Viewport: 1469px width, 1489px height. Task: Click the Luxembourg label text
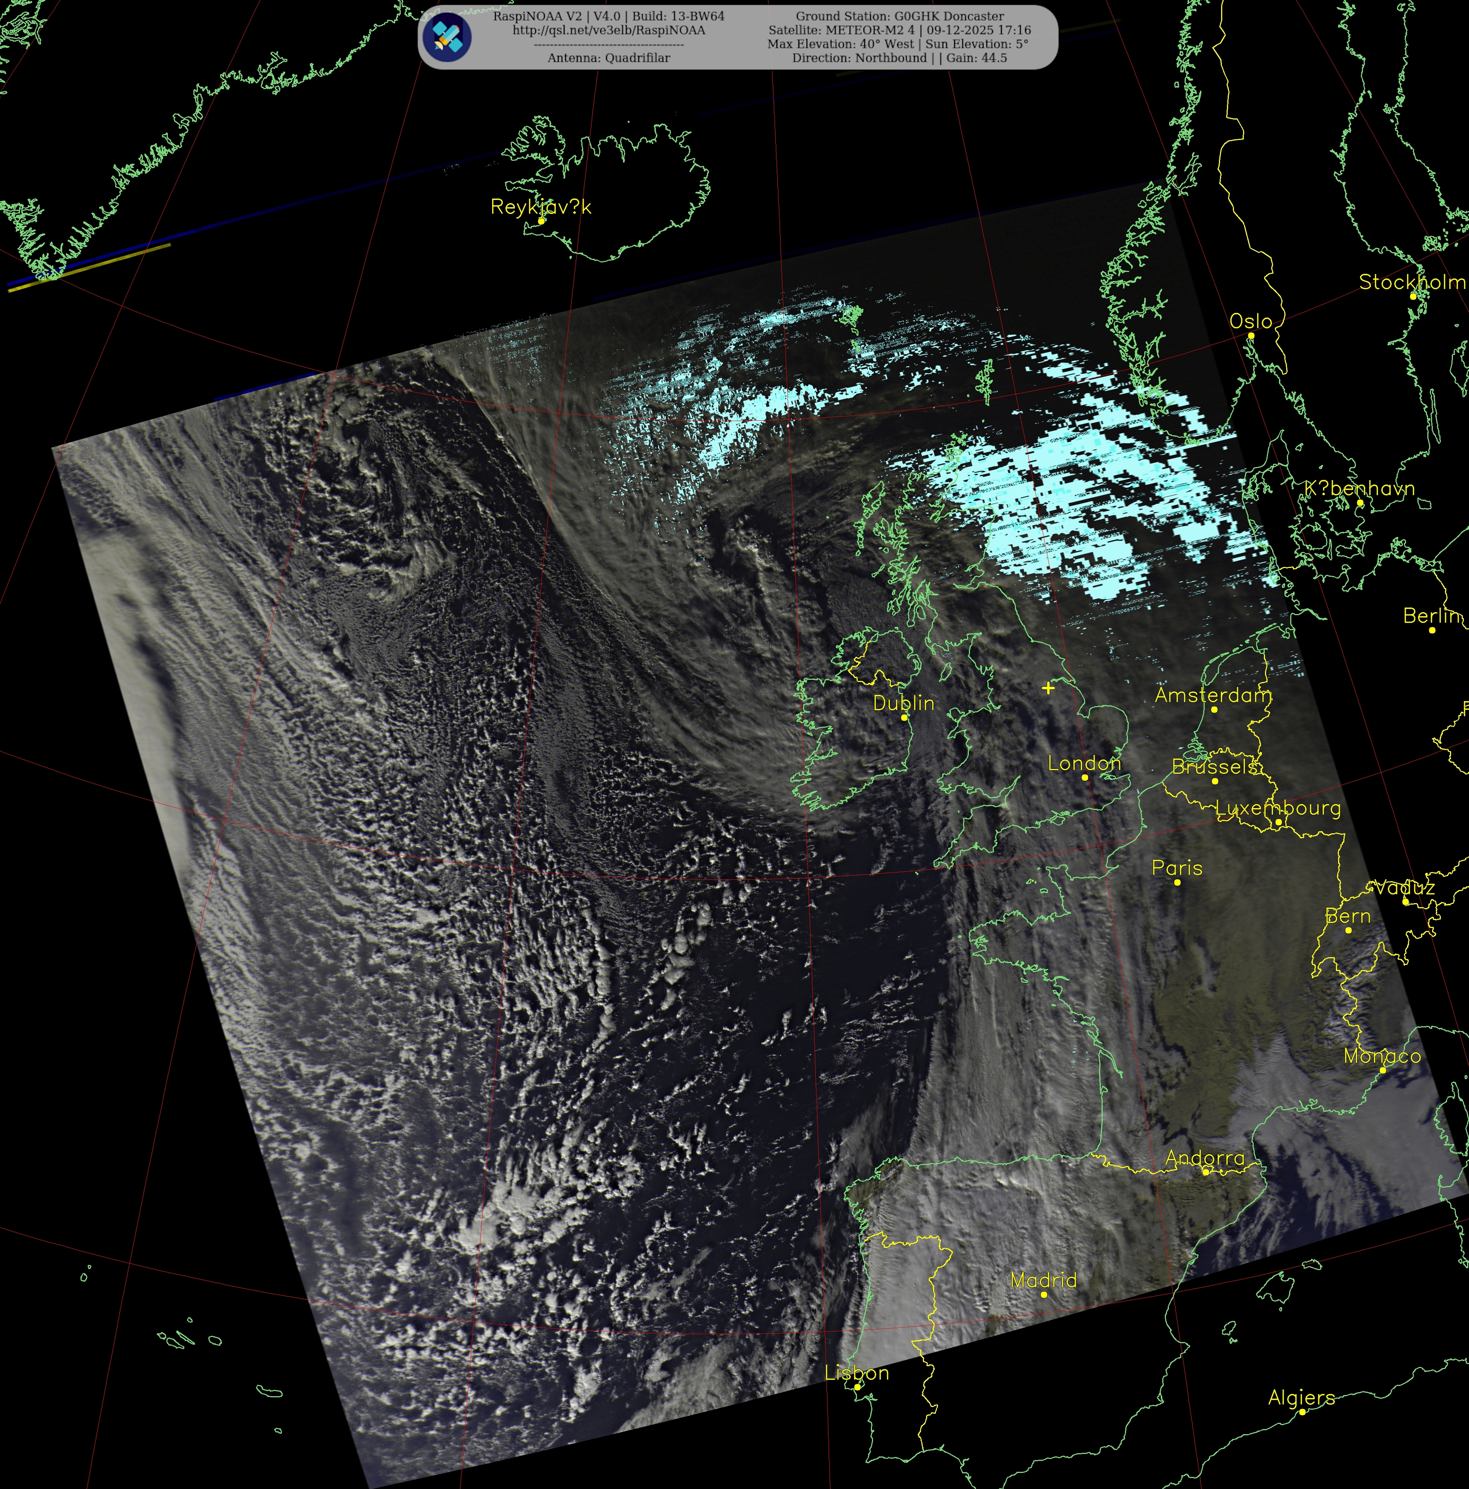coord(1278,808)
